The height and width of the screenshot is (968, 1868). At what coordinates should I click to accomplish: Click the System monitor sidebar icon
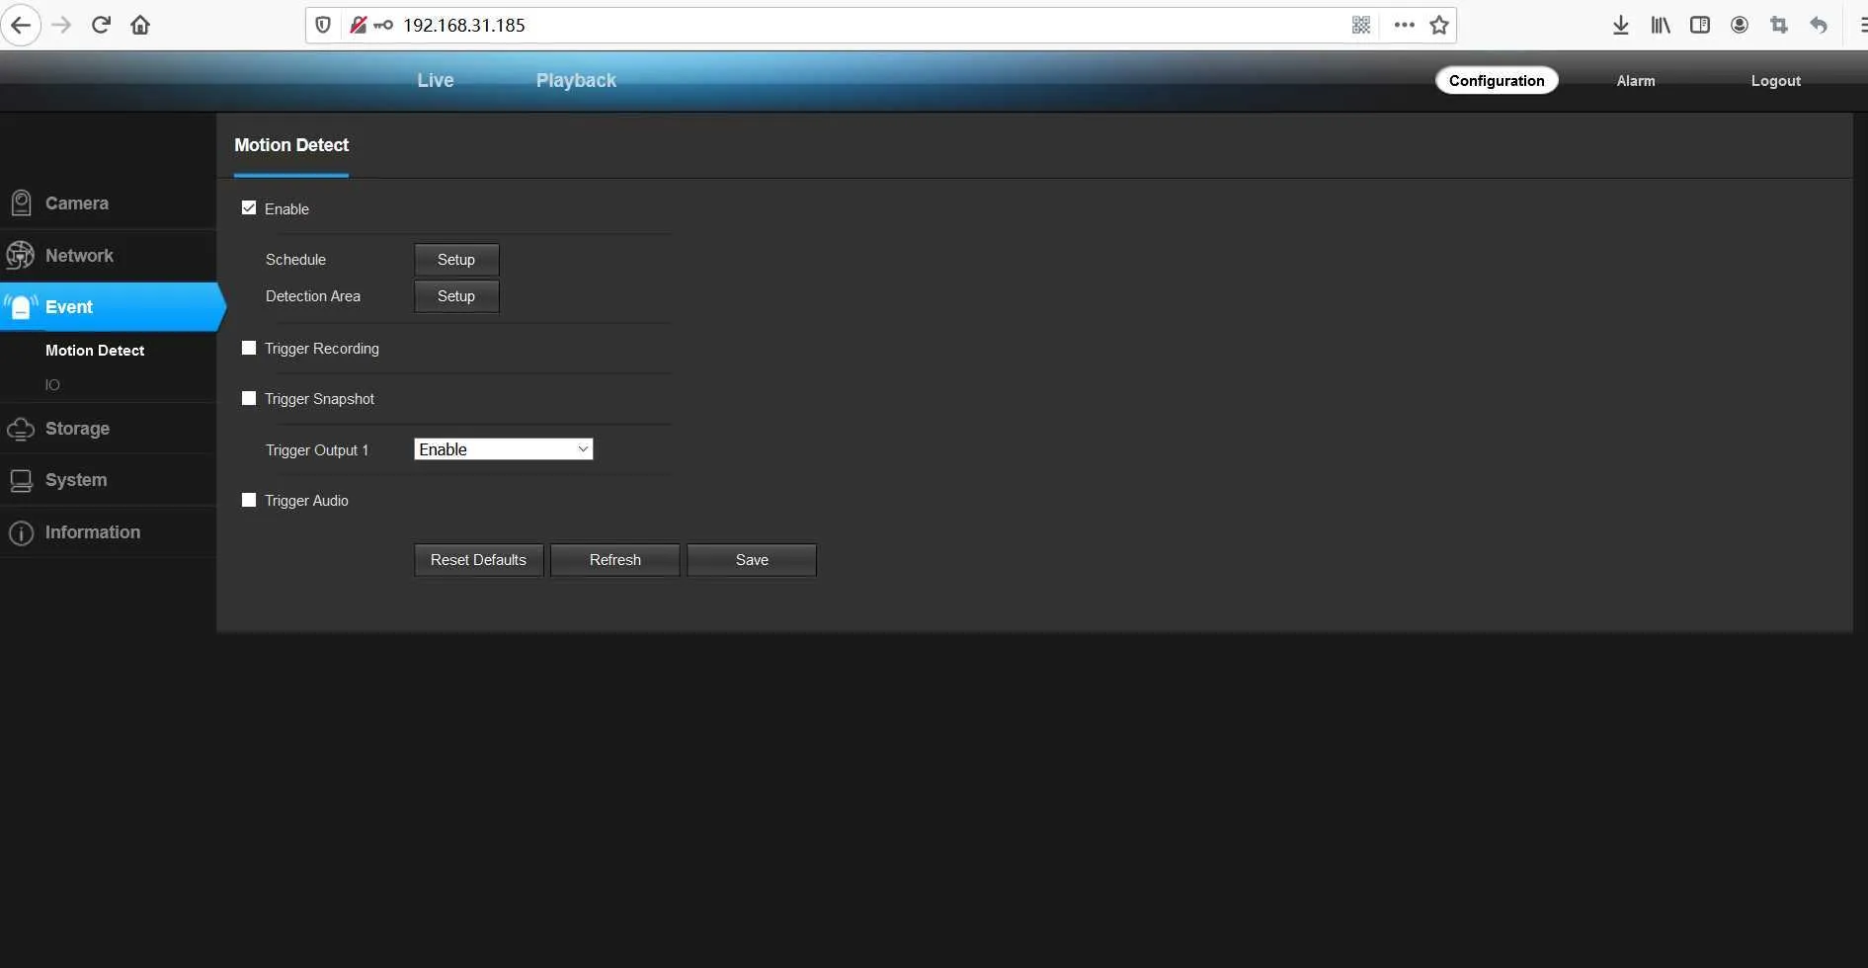(x=21, y=481)
